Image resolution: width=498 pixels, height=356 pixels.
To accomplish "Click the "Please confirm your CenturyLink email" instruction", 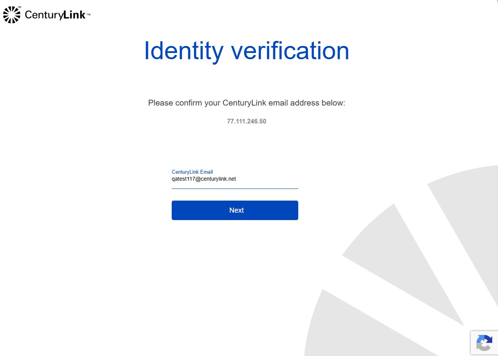I will click(x=246, y=103).
